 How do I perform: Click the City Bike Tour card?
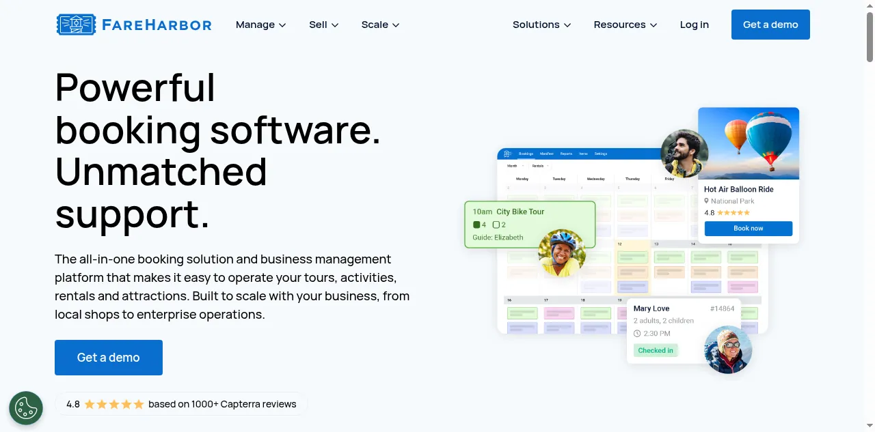pos(530,225)
